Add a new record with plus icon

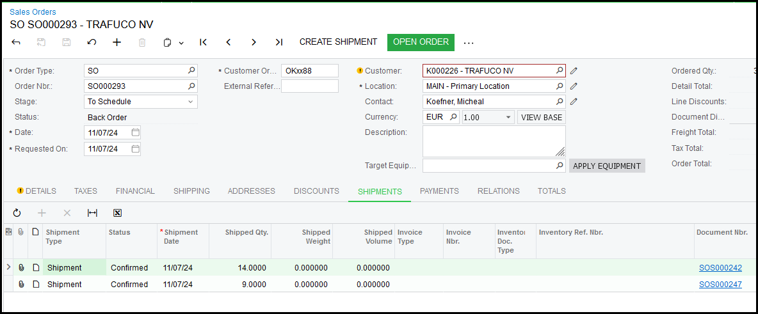coord(117,42)
